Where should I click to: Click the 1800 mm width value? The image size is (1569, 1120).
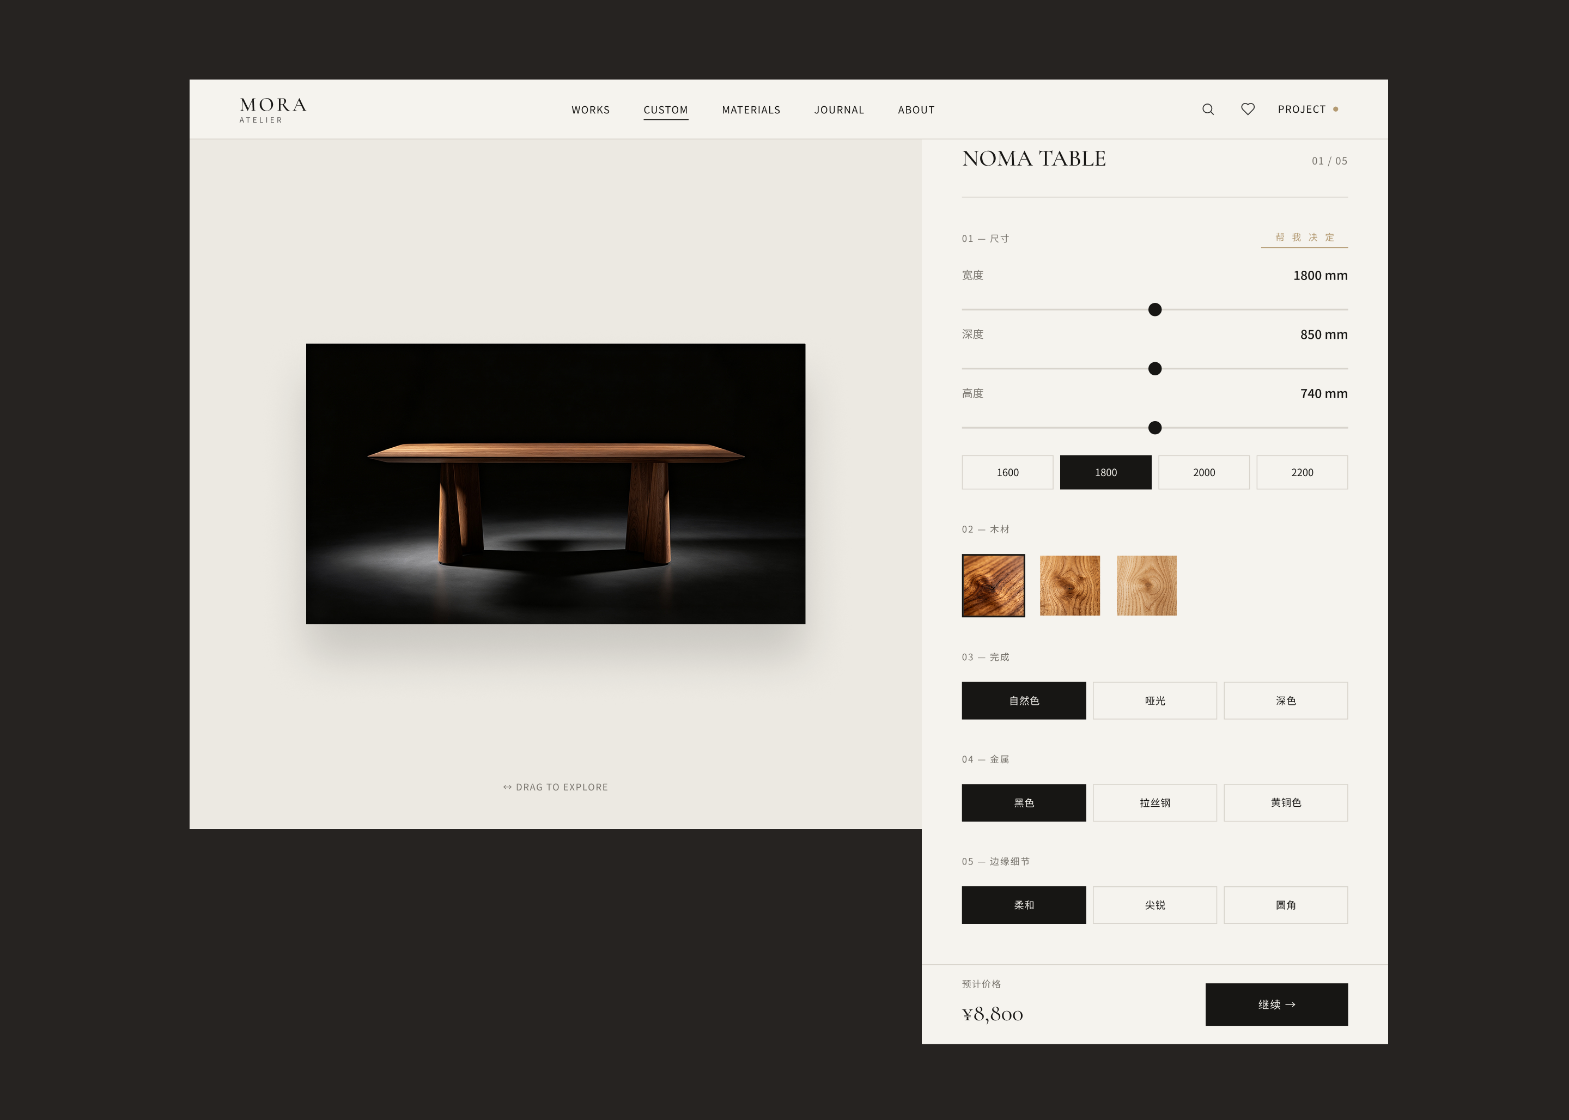pos(1320,275)
